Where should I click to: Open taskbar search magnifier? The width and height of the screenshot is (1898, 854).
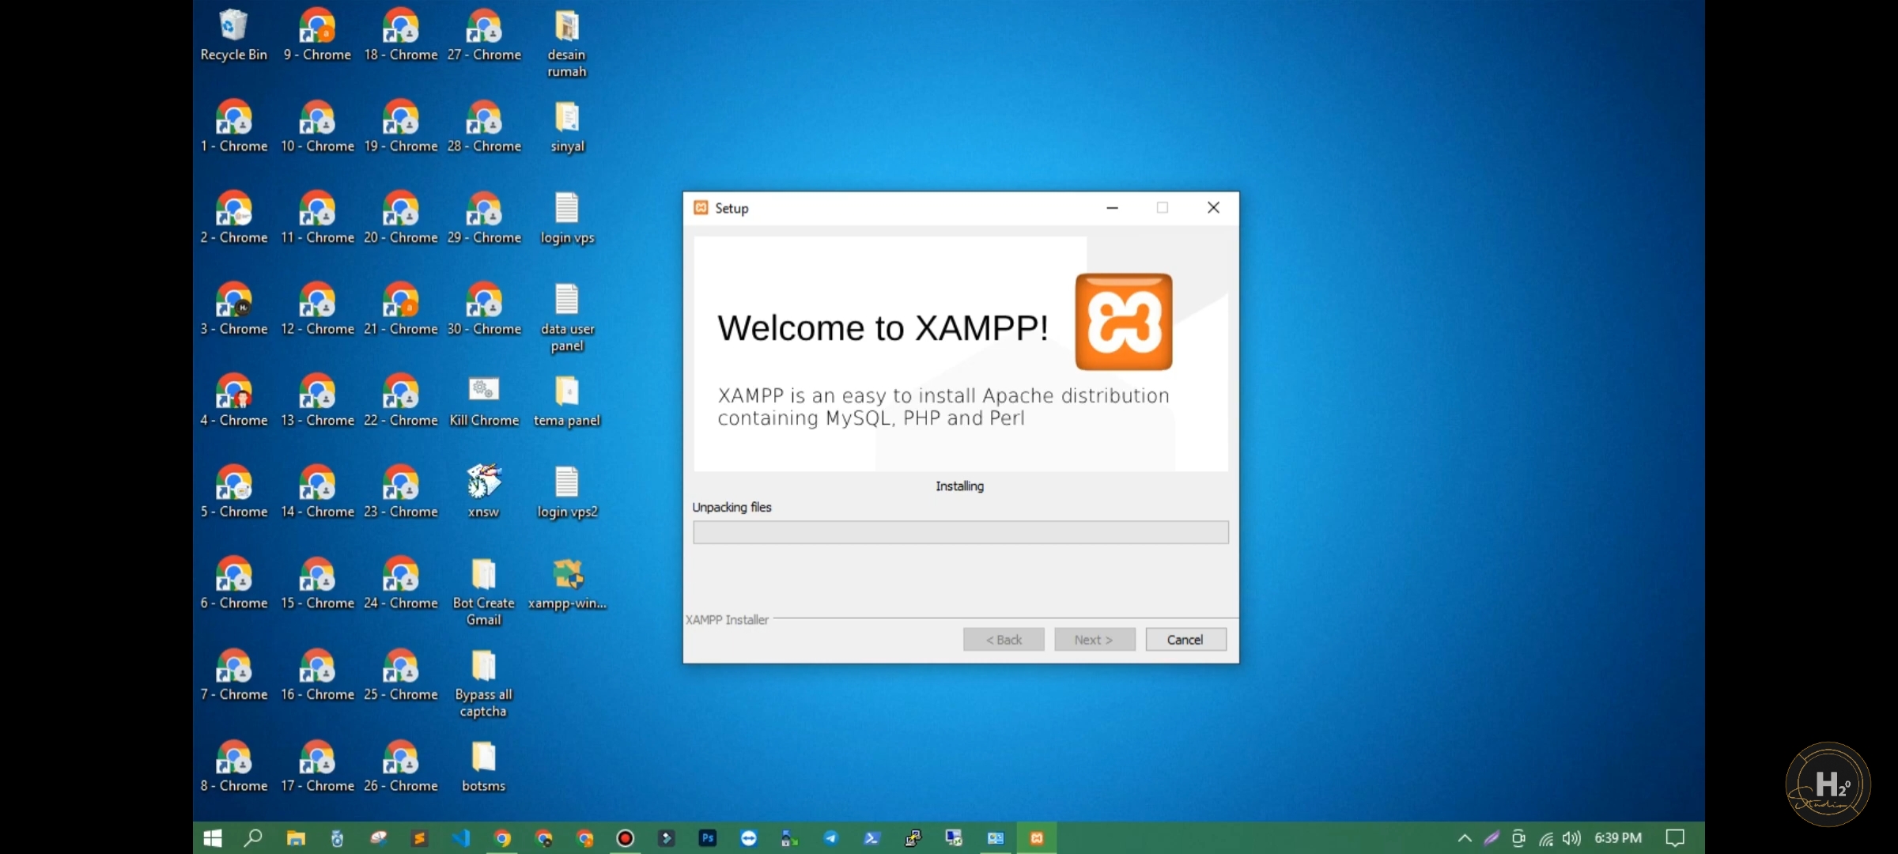pyautogui.click(x=253, y=838)
